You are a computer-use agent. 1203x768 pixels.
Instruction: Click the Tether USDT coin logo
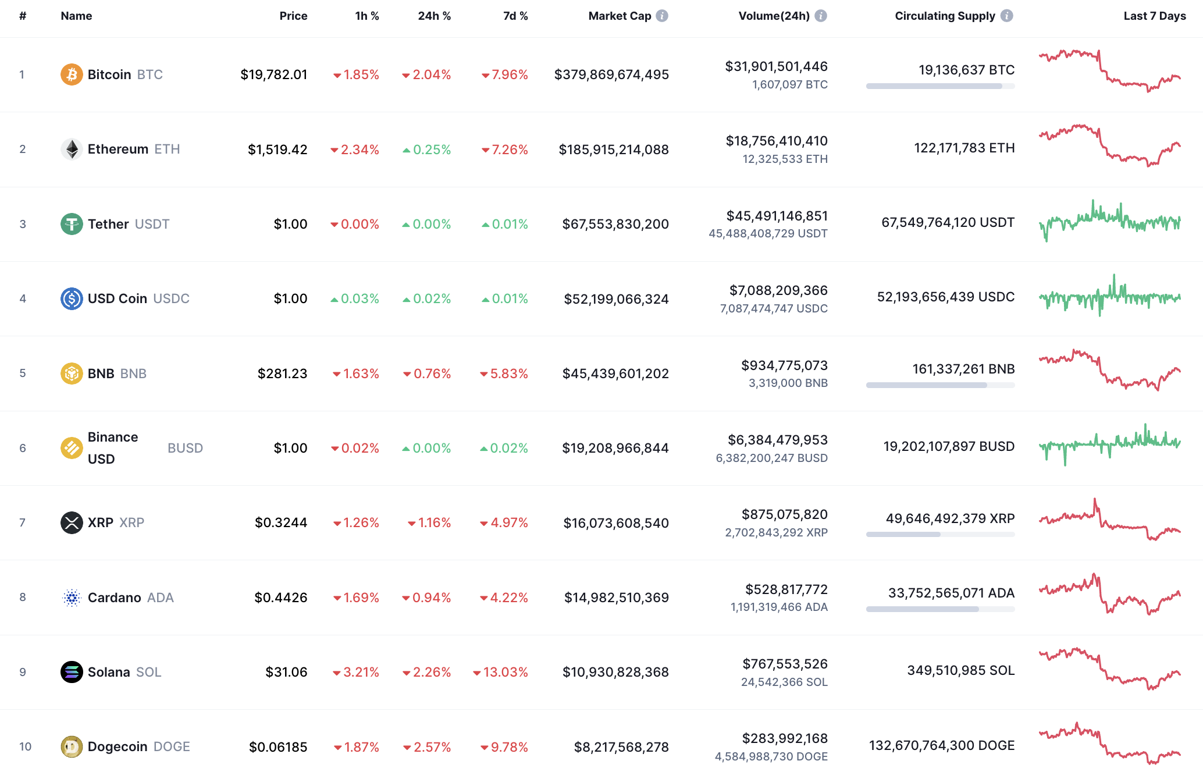pyautogui.click(x=71, y=223)
